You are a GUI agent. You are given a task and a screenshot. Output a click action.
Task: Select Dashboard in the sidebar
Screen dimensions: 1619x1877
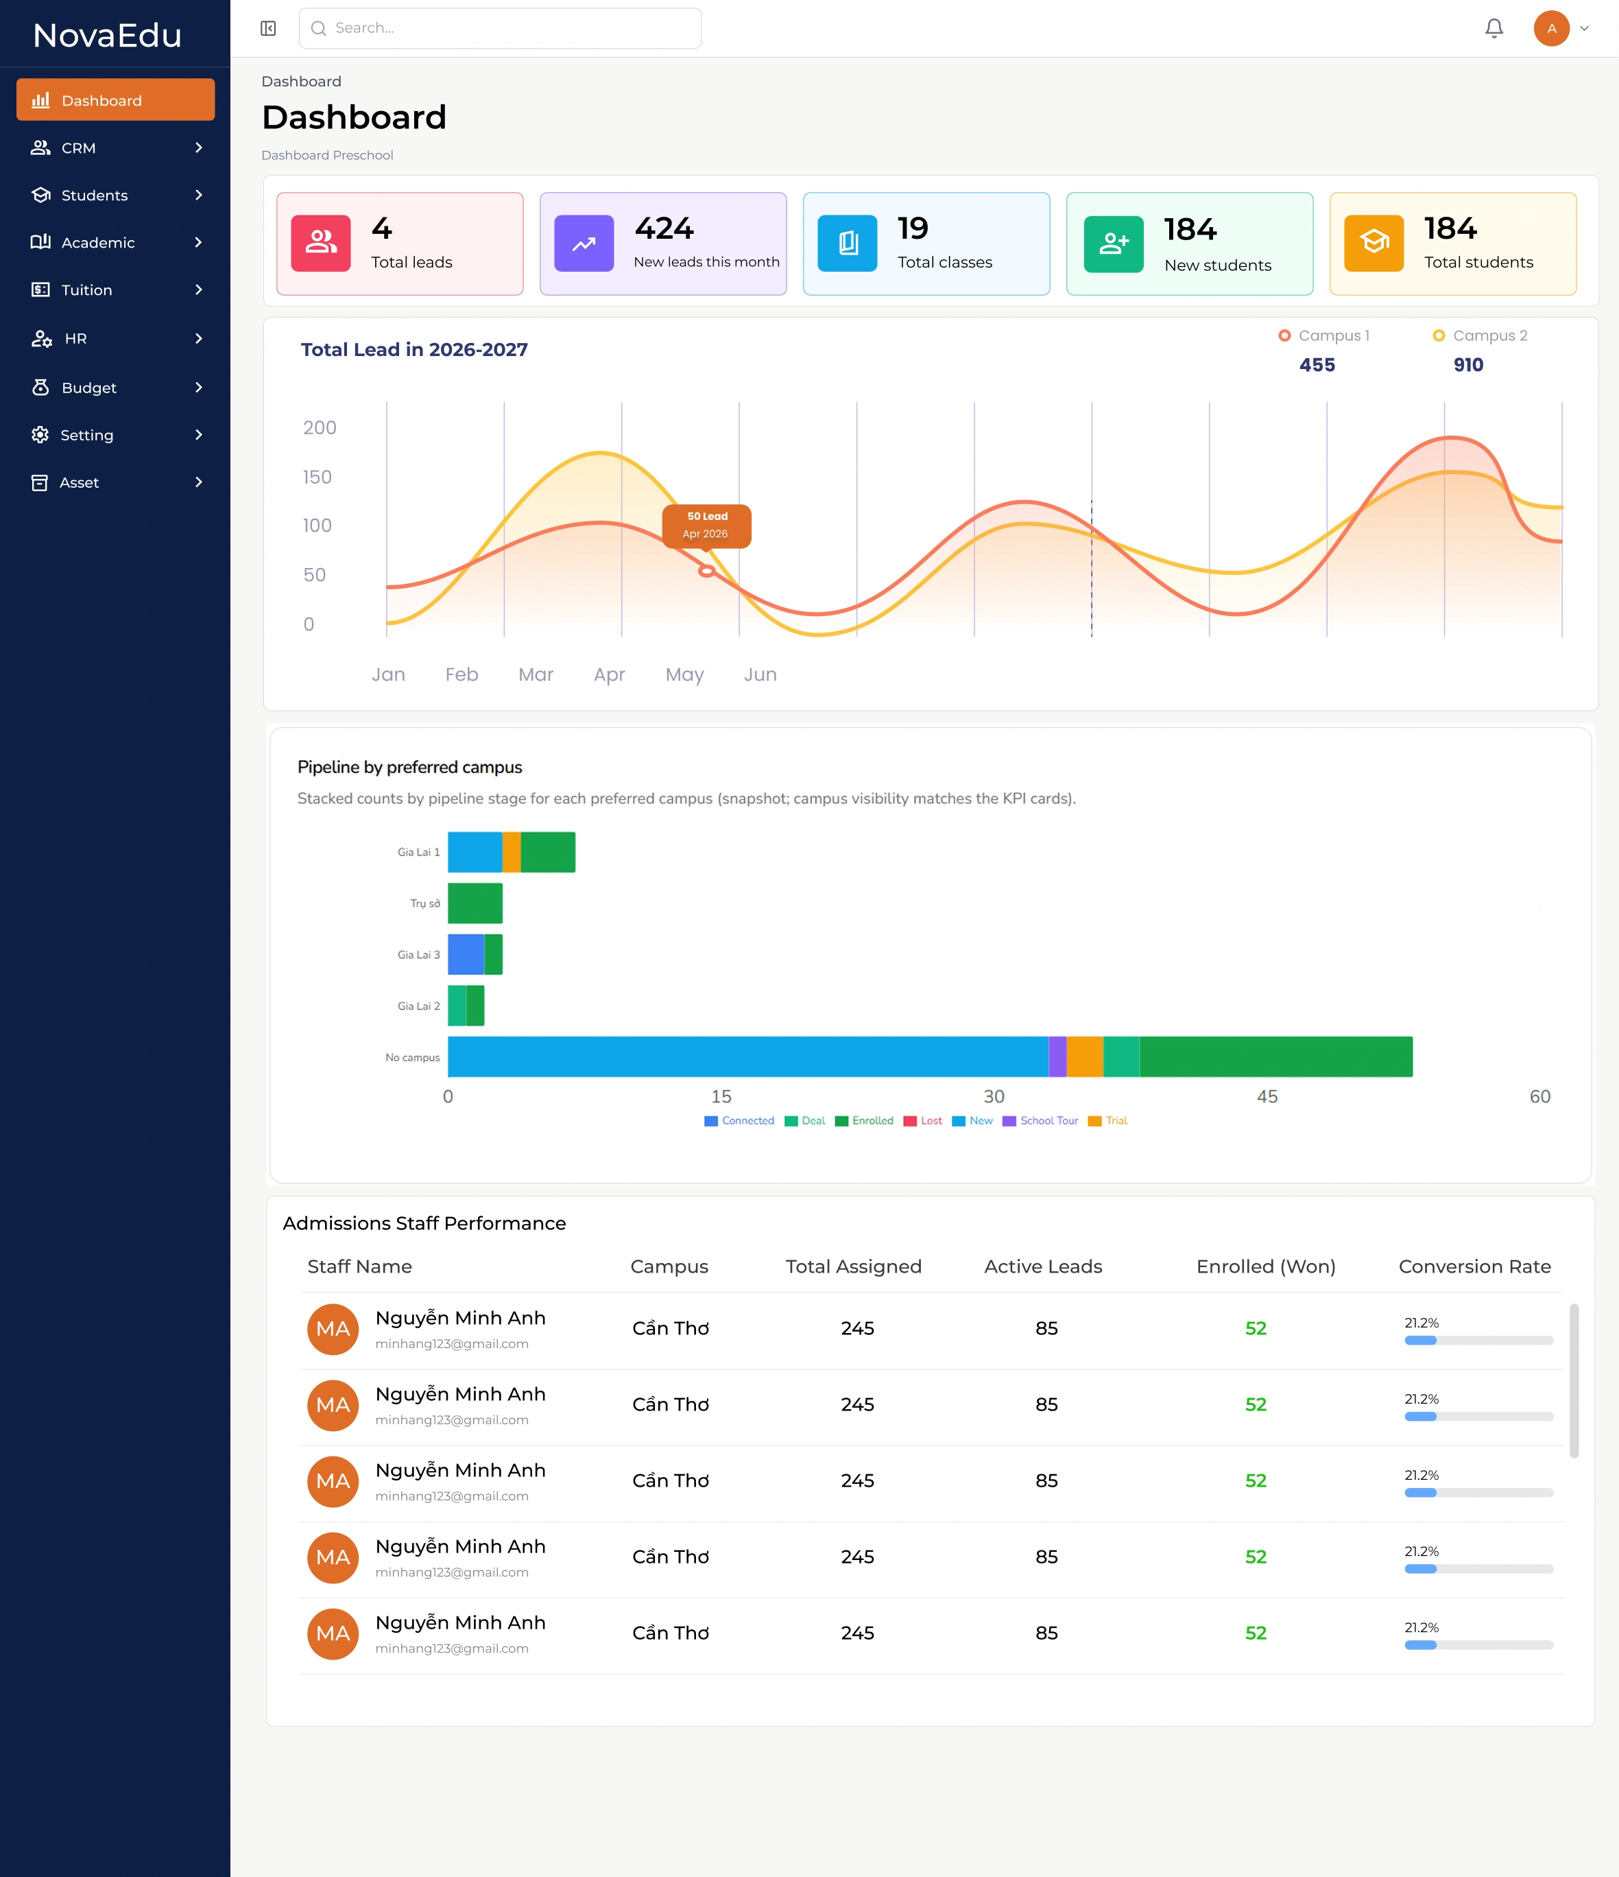click(x=115, y=99)
